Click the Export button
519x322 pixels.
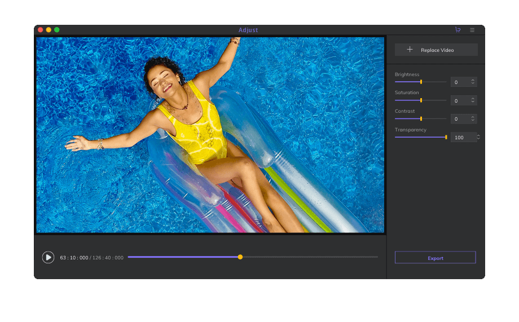[435, 258]
